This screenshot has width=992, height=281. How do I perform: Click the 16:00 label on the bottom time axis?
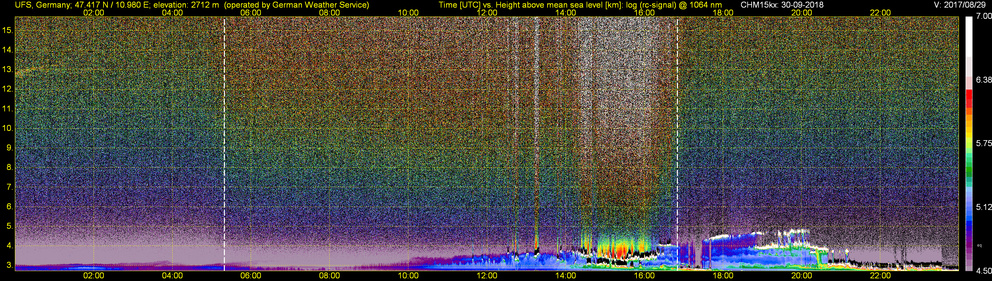tap(644, 276)
